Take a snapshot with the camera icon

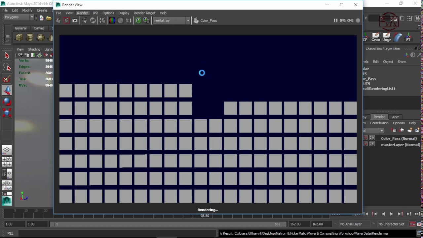click(x=75, y=20)
